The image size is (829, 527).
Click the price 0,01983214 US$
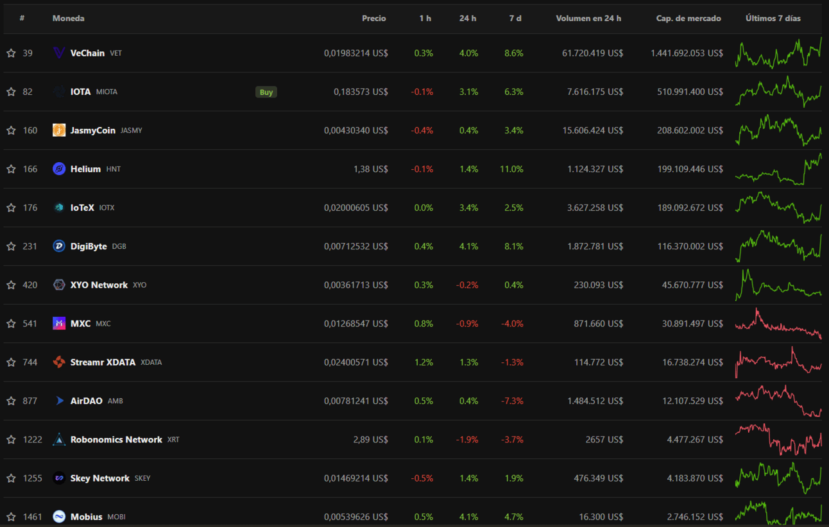[x=356, y=53]
